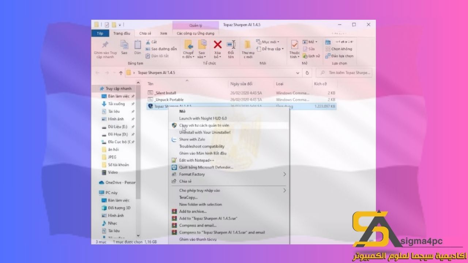Viewport: 468px width, 263px height.
Task: Switch to the Xem ribbon tab
Action: coord(163,33)
